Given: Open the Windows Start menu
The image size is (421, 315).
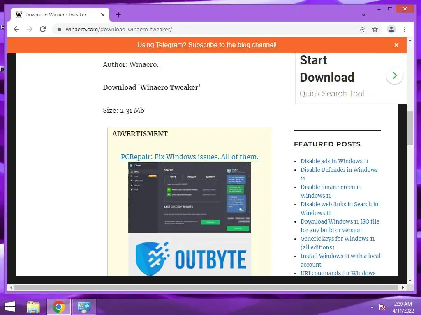Looking at the screenshot, I should 10,307.
